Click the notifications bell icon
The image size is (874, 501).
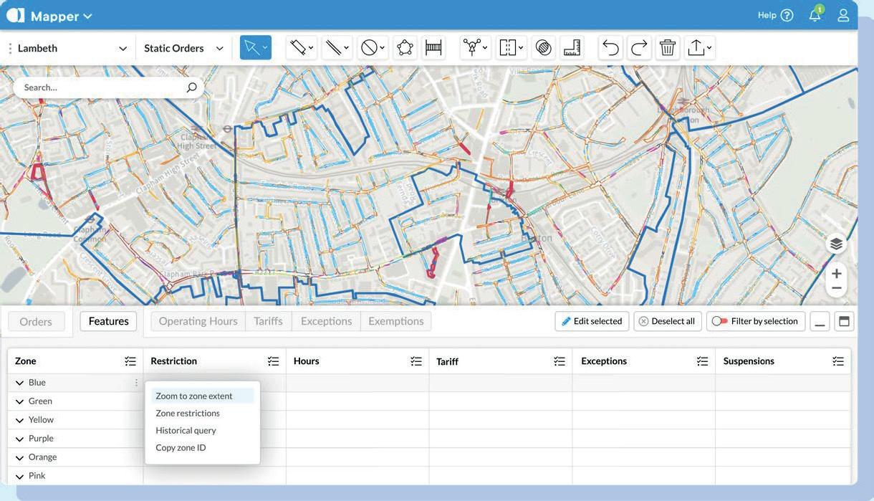pos(815,15)
